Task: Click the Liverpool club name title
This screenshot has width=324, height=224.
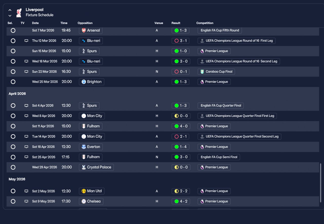Action: point(35,10)
